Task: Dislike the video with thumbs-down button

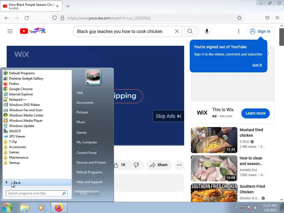Action: click(136, 165)
